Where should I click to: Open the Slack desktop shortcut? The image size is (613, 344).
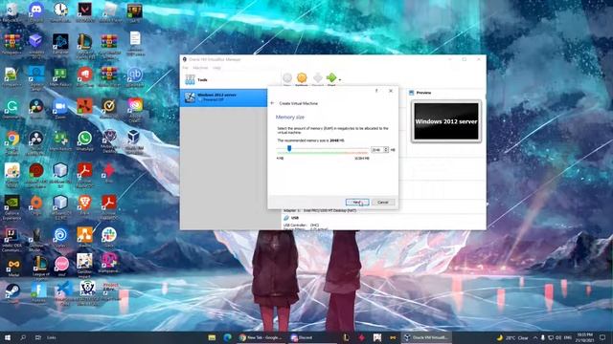pos(109,238)
